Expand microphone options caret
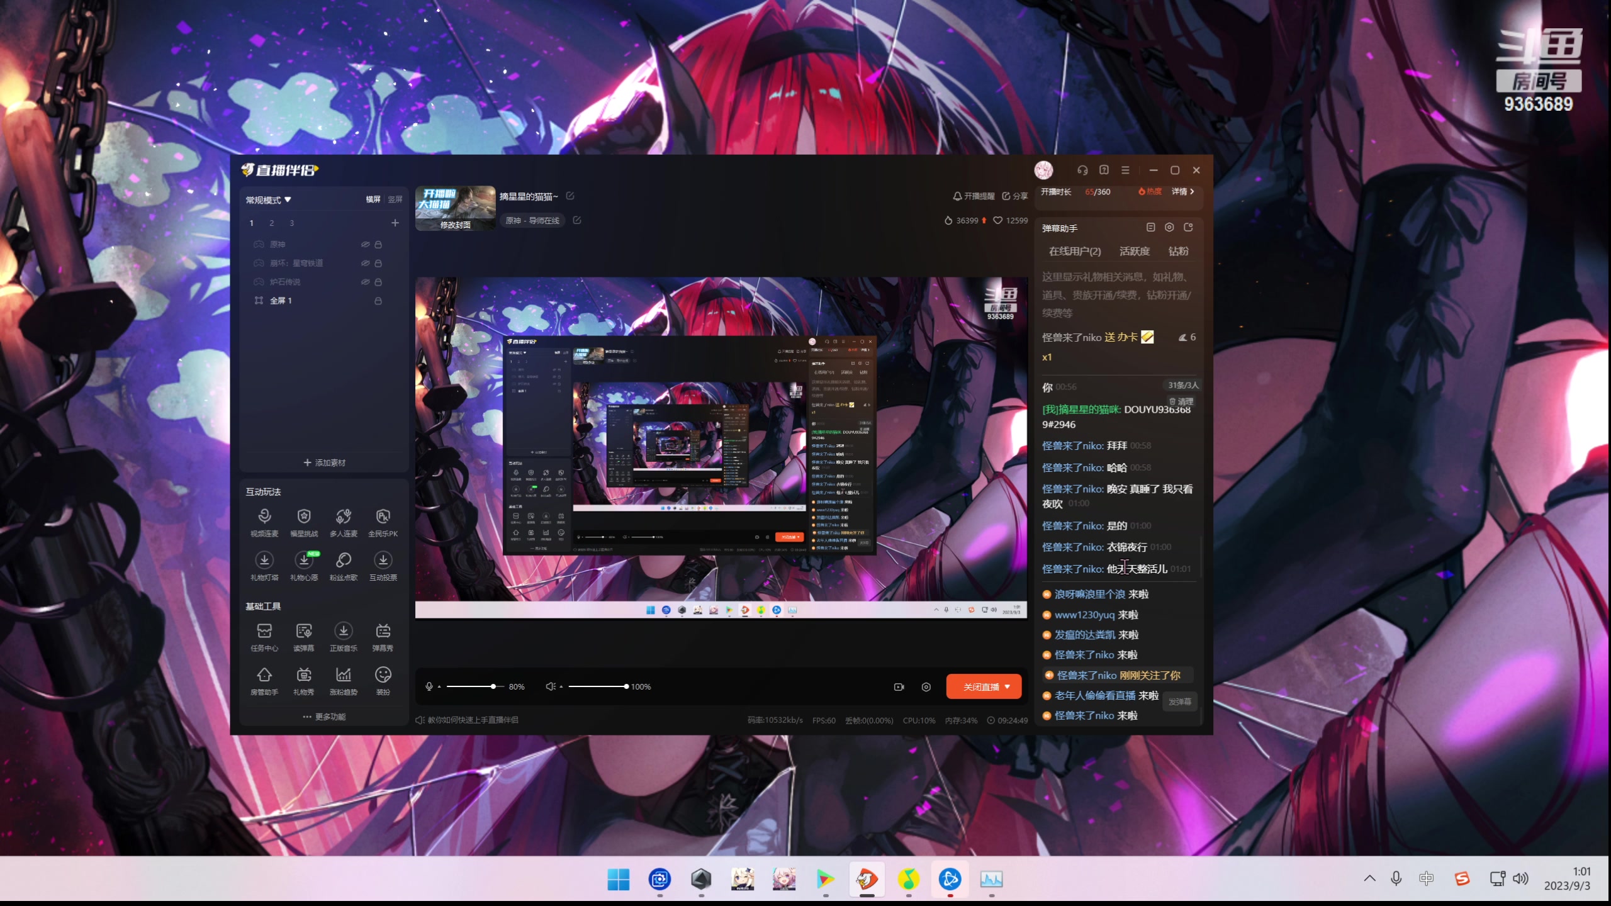The height and width of the screenshot is (906, 1611). 439,686
